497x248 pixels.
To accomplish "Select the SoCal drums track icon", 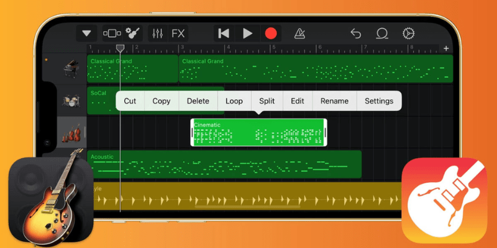I will pyautogui.click(x=71, y=100).
